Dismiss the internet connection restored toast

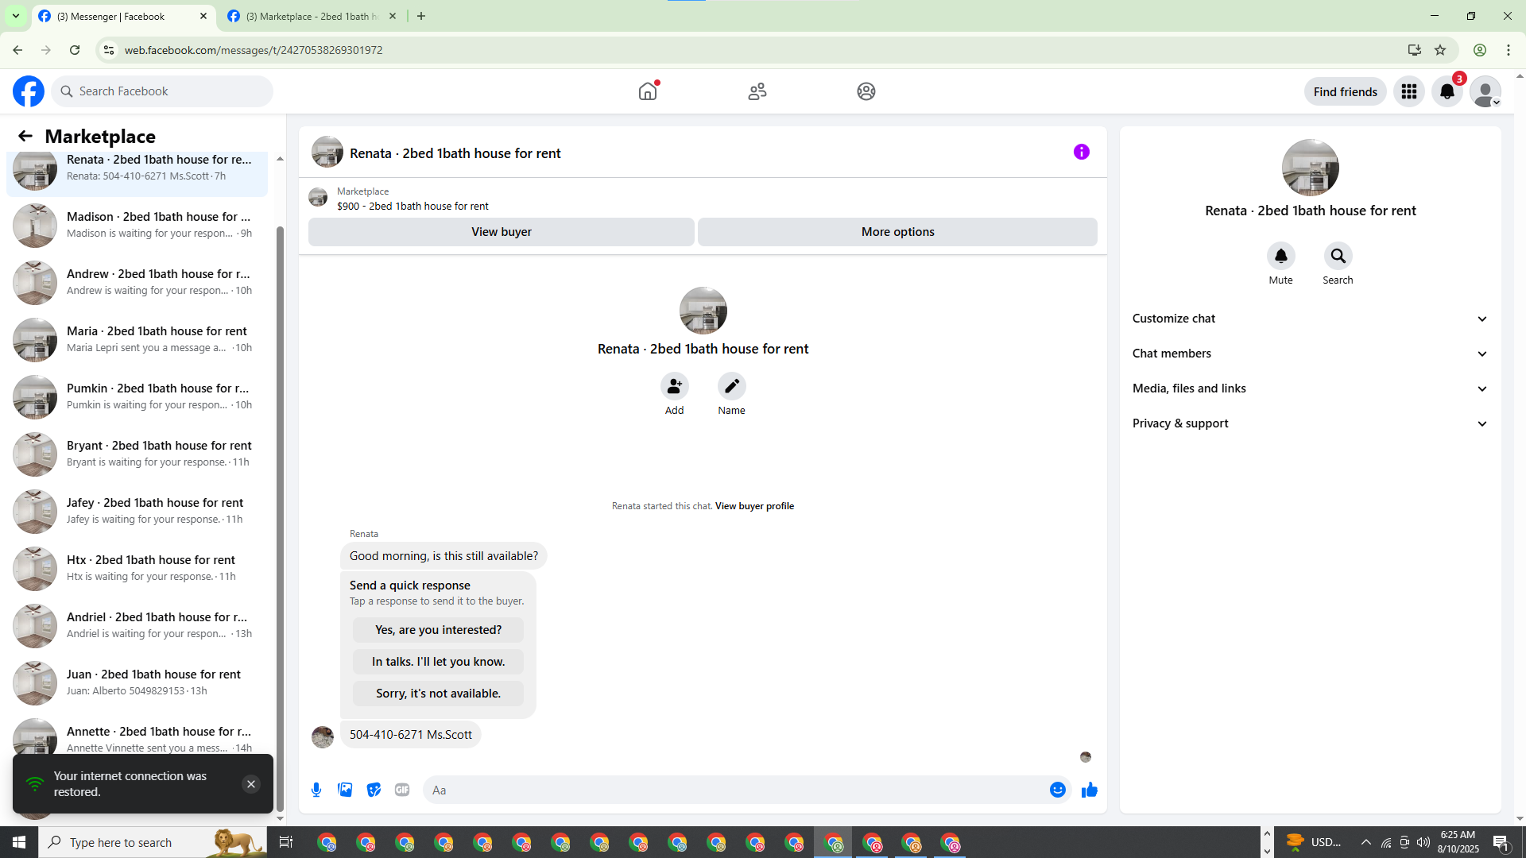[250, 784]
